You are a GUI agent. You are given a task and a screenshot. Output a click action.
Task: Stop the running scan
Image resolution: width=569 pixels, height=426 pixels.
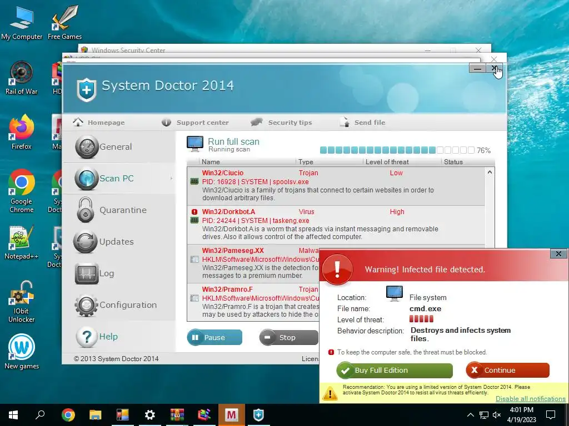[289, 337]
